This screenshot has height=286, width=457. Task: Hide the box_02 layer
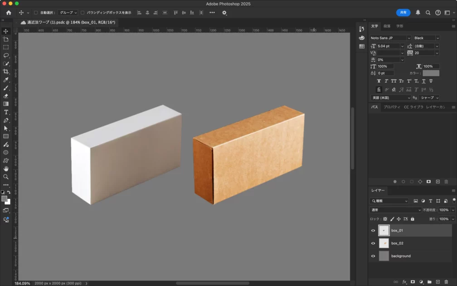[x=373, y=243]
